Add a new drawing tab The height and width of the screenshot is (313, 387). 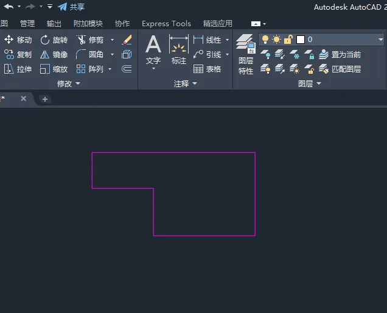click(x=45, y=99)
